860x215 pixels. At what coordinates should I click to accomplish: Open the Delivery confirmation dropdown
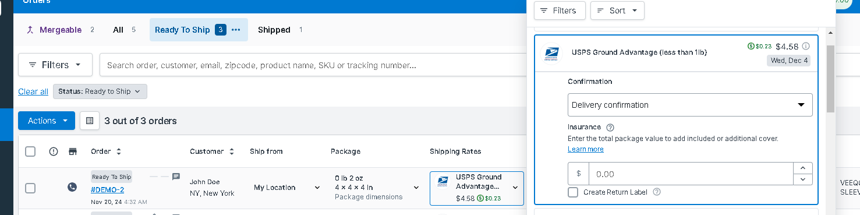tap(690, 105)
